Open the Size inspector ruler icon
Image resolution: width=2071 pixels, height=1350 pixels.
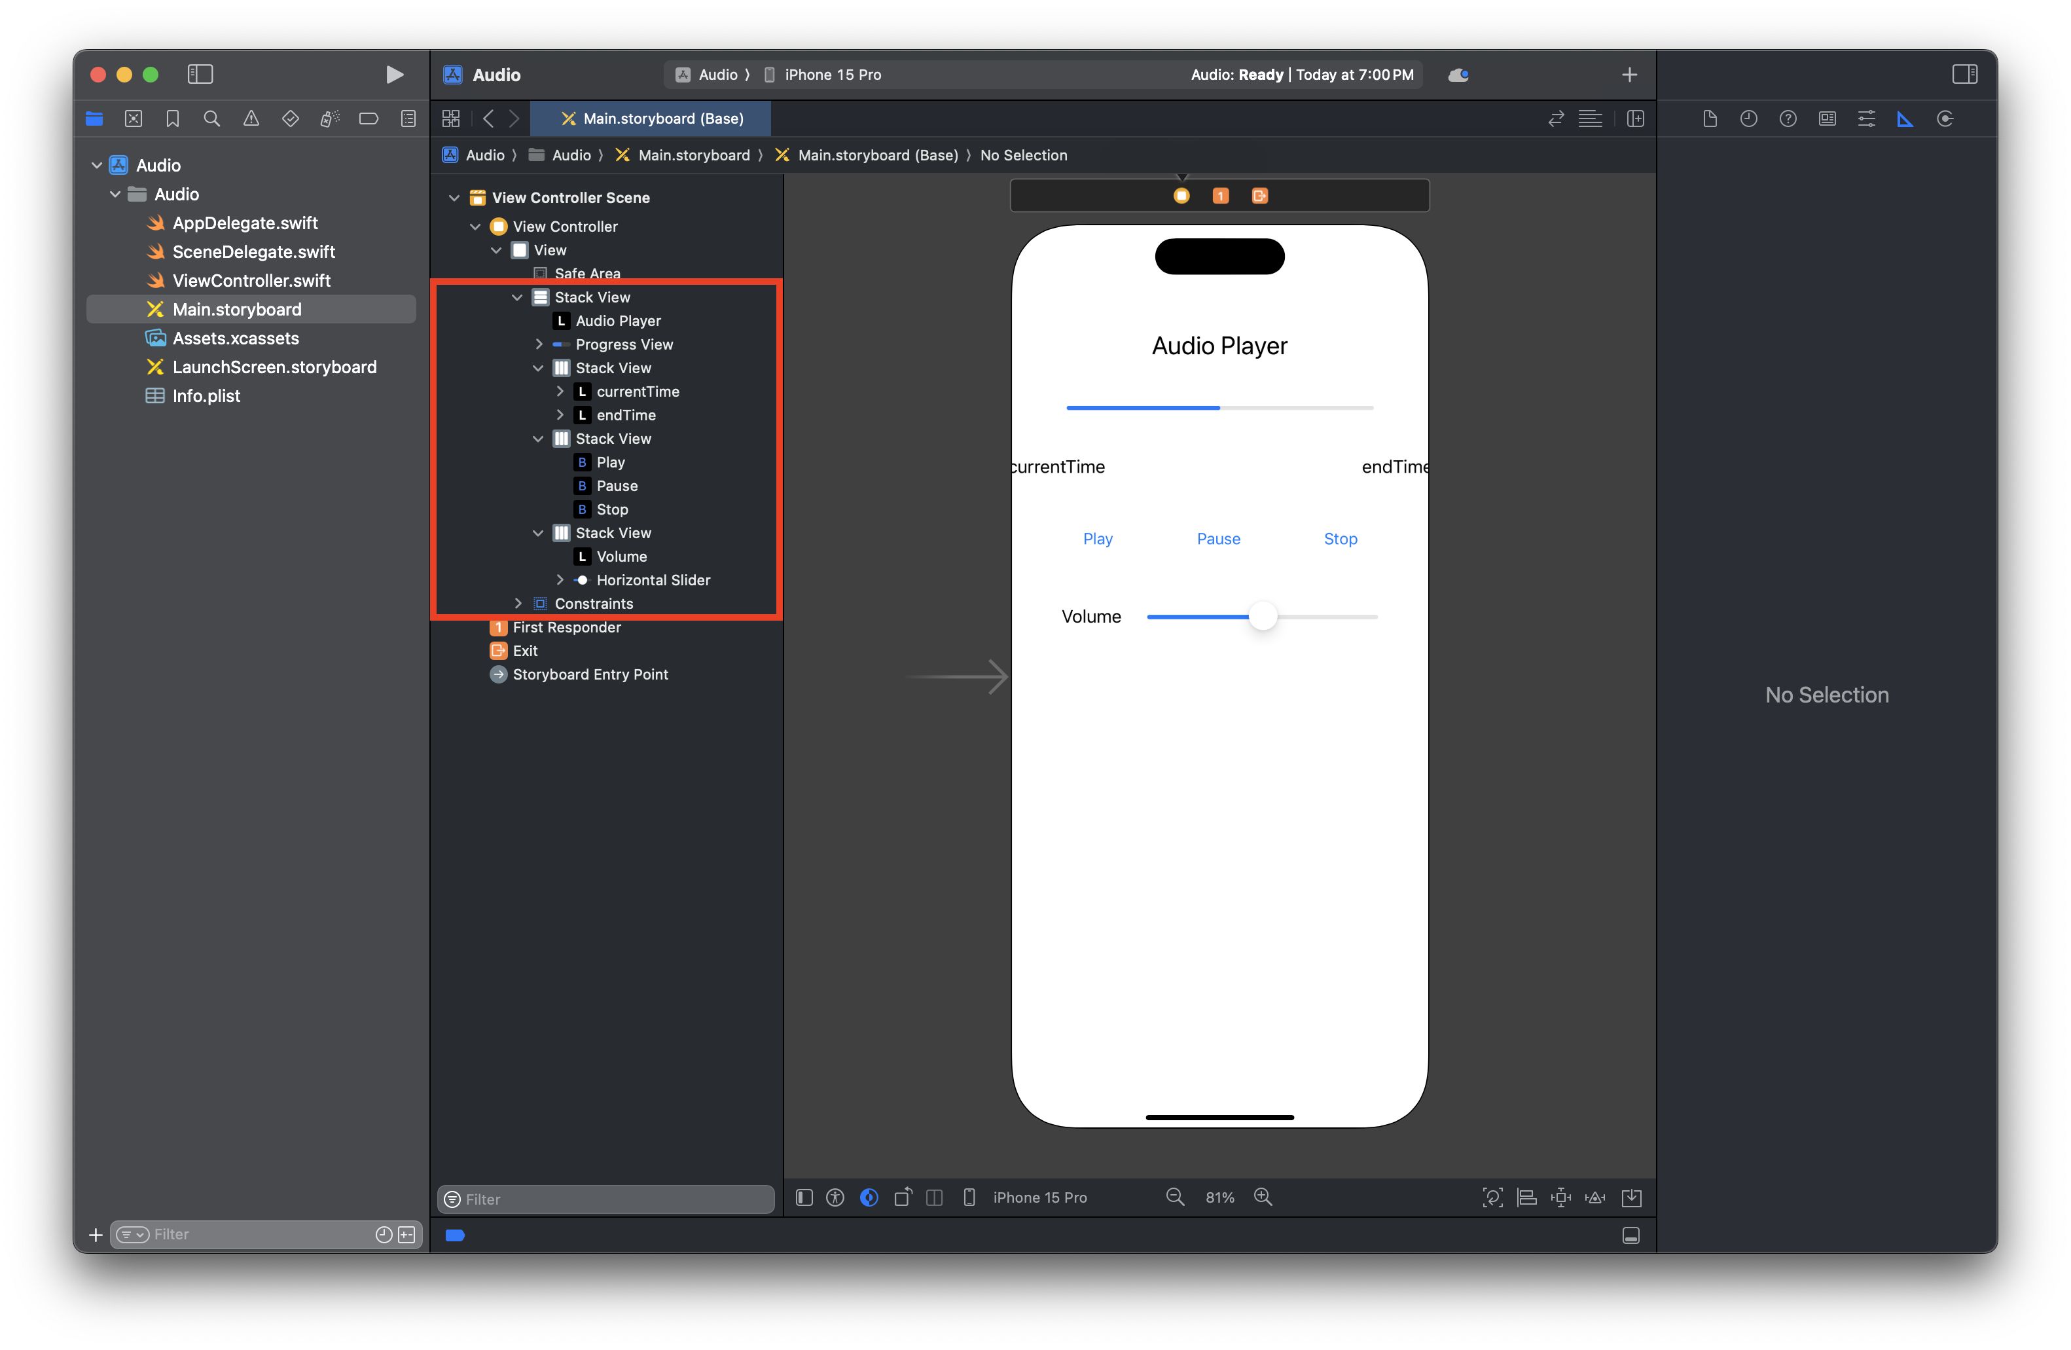1905,119
